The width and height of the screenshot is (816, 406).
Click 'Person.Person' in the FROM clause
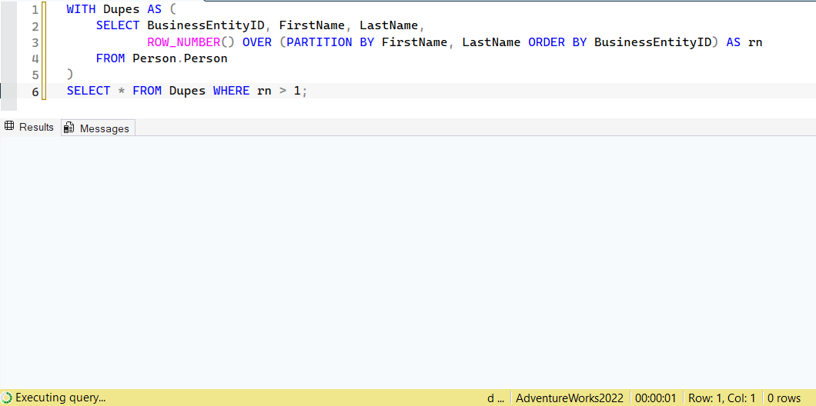pos(180,58)
